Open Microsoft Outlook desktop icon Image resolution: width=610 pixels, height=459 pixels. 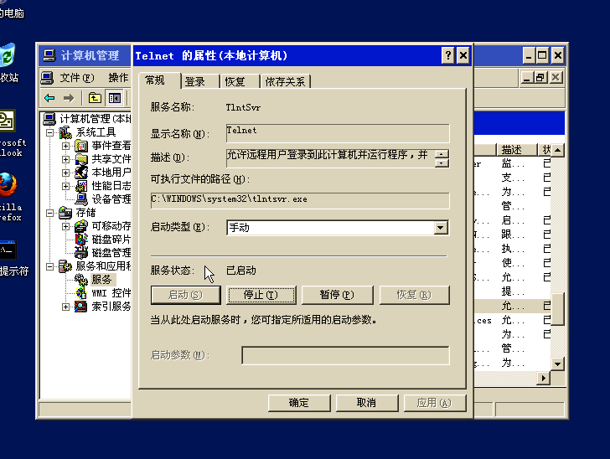click(x=7, y=121)
